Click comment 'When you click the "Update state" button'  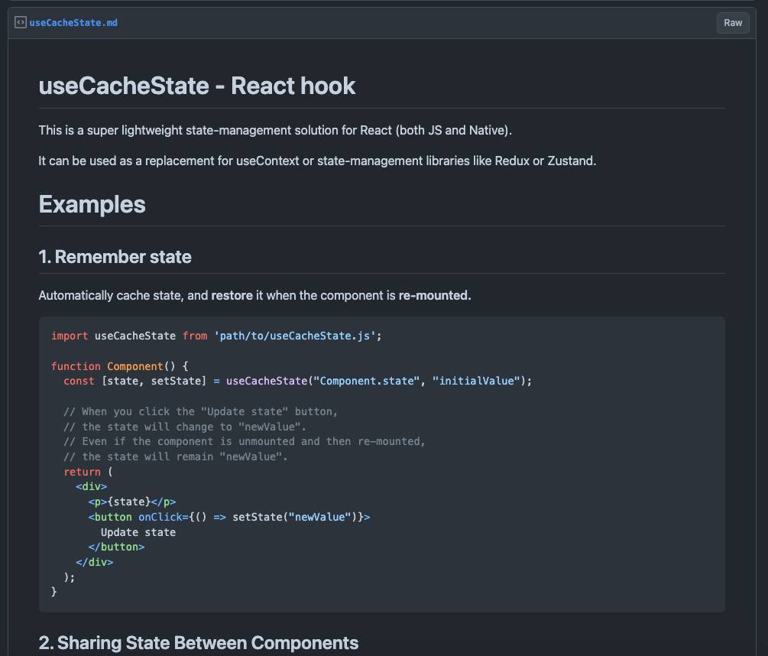[x=201, y=411]
